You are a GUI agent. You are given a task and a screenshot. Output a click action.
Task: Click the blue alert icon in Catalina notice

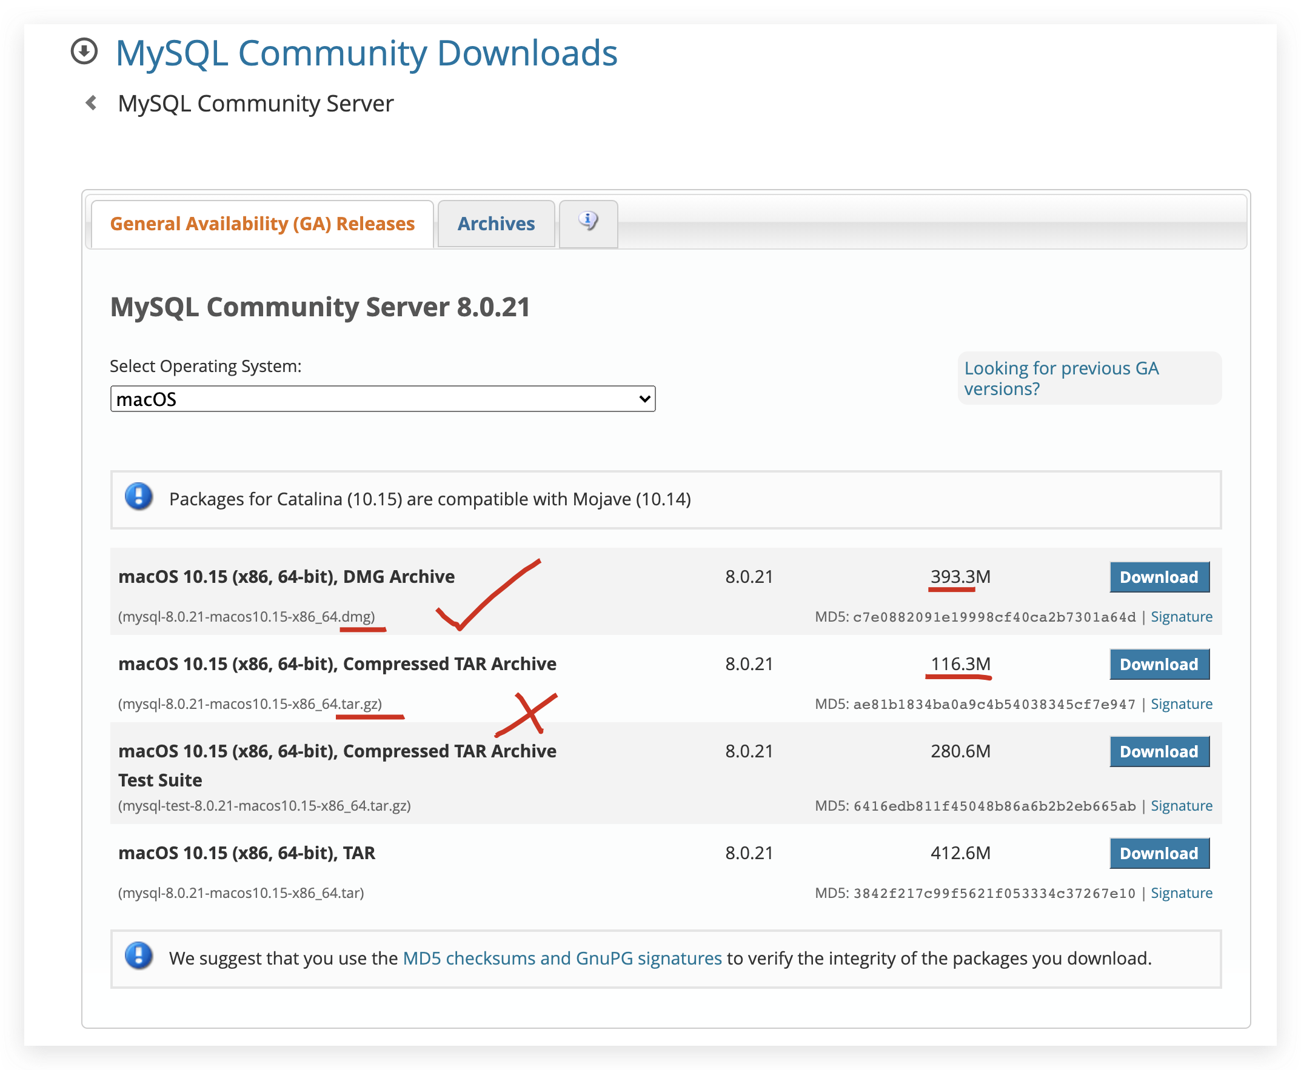139,497
